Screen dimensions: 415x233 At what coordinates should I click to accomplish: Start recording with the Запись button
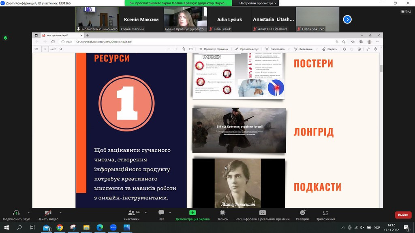[222, 215]
